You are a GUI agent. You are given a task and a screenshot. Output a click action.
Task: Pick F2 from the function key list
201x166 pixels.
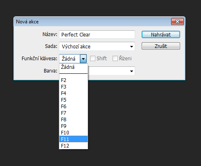tap(73, 80)
